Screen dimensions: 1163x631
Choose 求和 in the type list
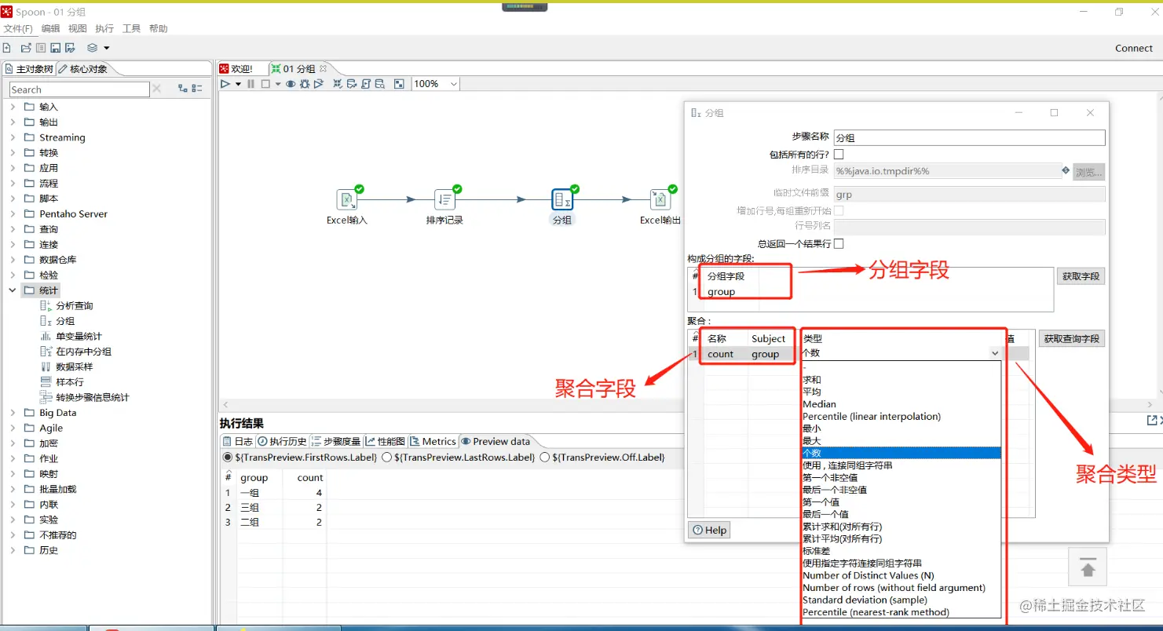point(812,380)
